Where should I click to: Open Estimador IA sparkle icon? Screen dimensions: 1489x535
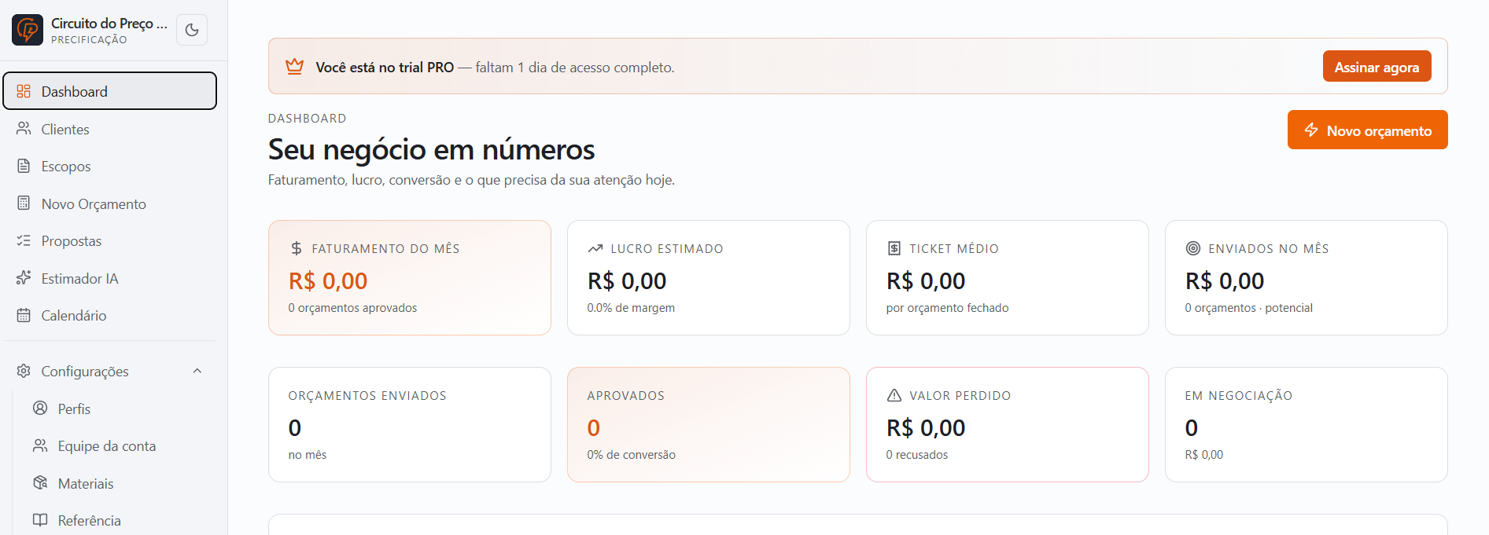click(x=24, y=278)
